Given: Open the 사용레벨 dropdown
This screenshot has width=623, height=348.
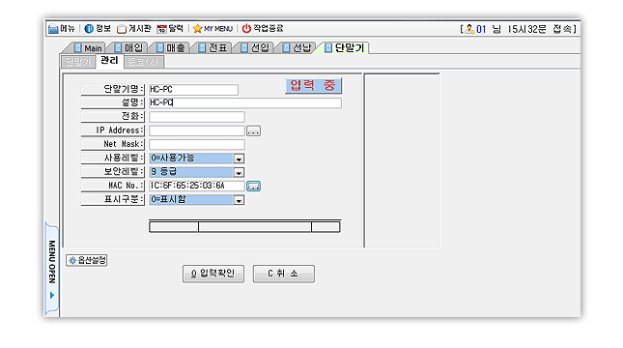Looking at the screenshot, I should tap(239, 159).
